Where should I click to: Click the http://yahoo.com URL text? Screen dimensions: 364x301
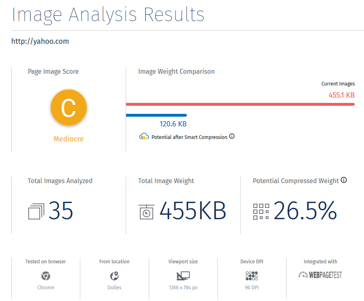click(40, 41)
